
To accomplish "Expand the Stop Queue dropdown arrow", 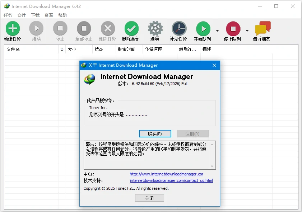I will 247,30.
